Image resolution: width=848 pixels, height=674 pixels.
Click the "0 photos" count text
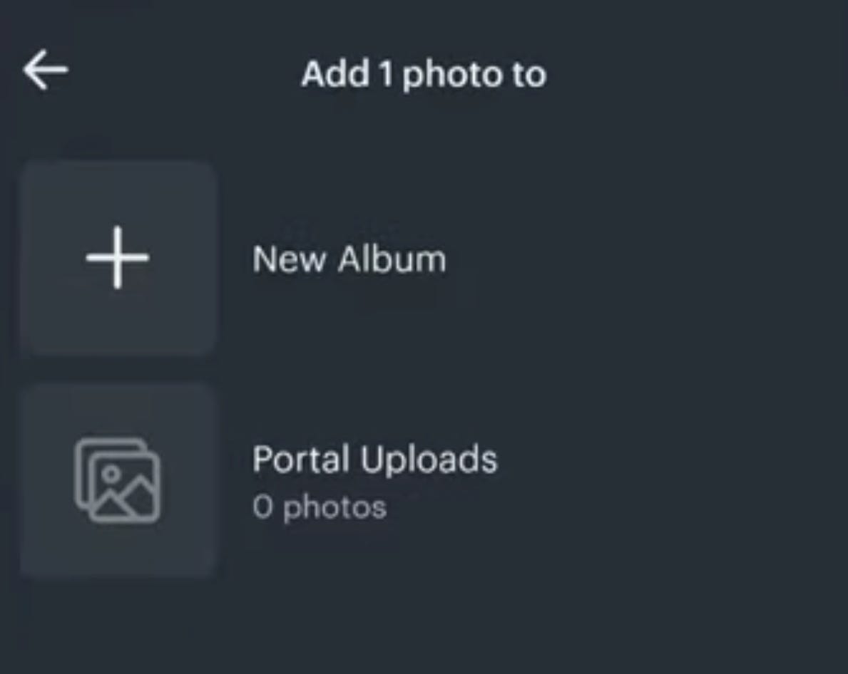(320, 507)
